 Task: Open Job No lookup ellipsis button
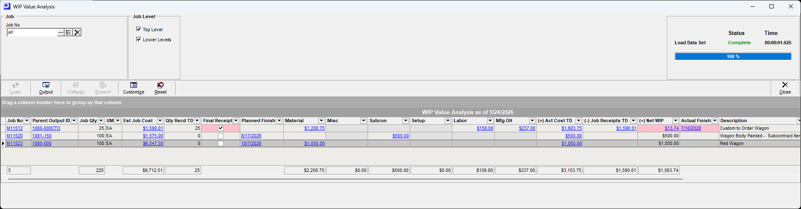click(61, 32)
